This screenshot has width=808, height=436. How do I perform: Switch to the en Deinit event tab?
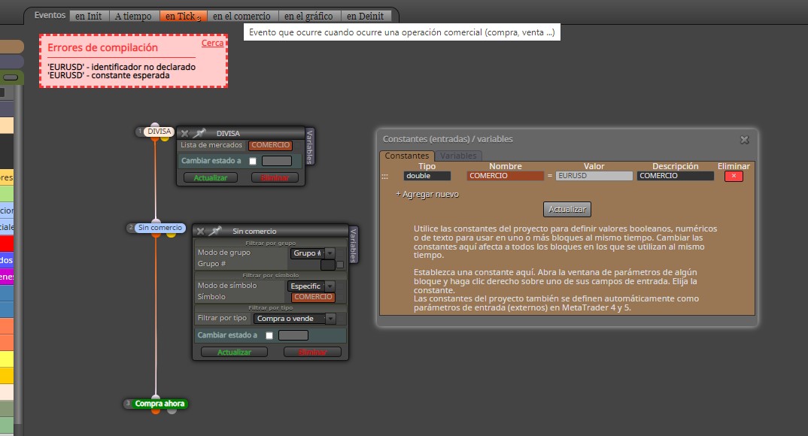pos(366,17)
